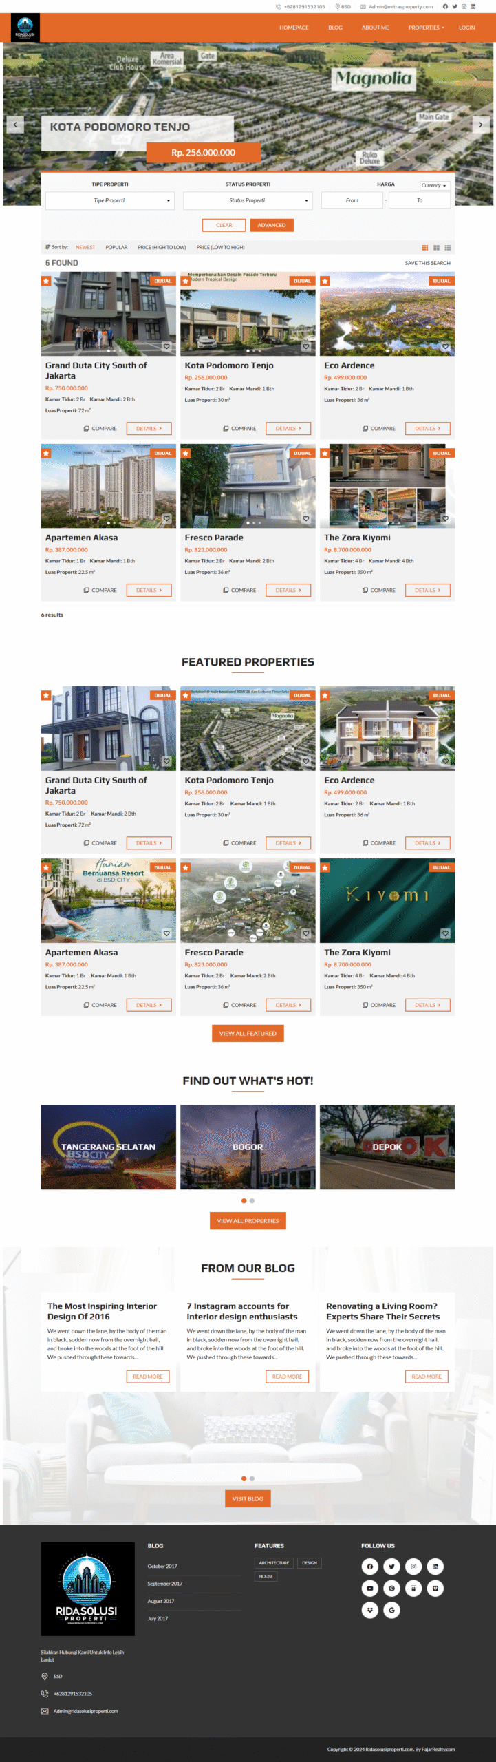
Task: Toggle Compare on the Fresco Parade search result
Action: 239,590
